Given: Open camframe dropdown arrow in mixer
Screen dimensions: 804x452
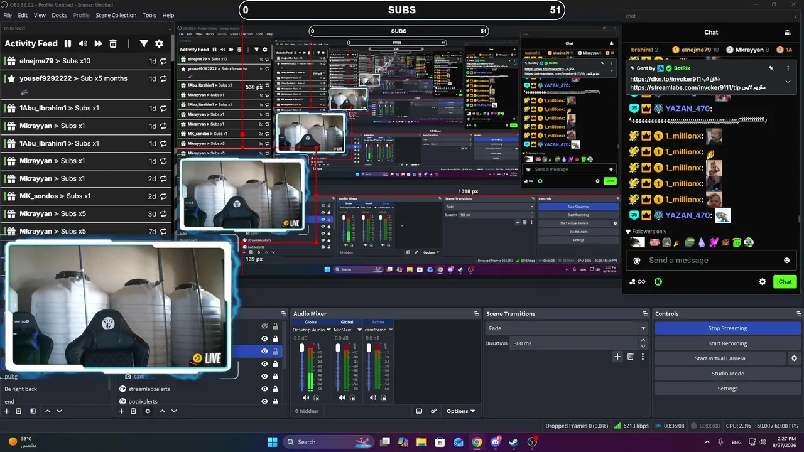Looking at the screenshot, I should pos(390,330).
